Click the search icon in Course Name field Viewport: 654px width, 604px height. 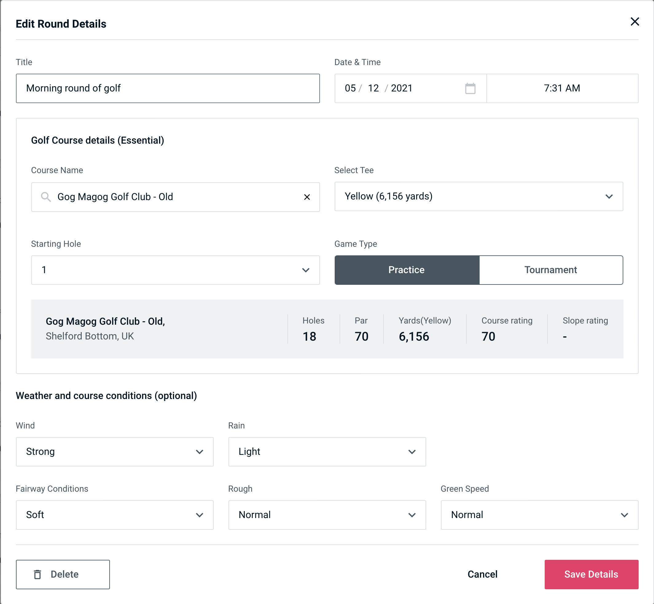(x=45, y=197)
